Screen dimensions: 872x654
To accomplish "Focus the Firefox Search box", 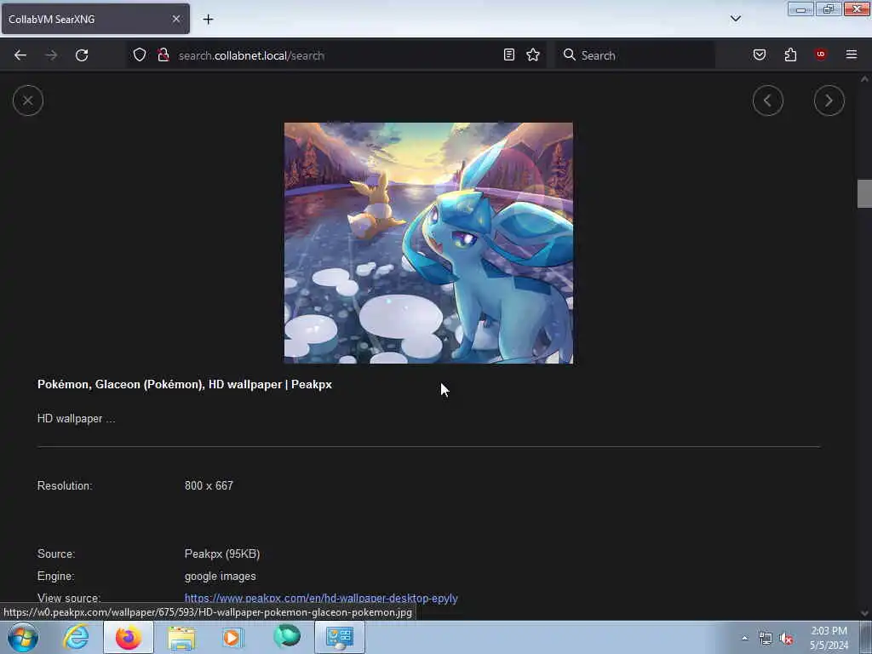I will [x=635, y=55].
